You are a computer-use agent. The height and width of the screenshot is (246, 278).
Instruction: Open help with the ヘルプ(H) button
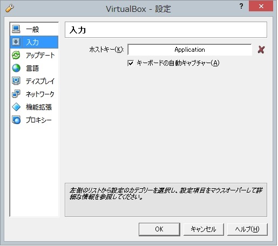click(247, 229)
